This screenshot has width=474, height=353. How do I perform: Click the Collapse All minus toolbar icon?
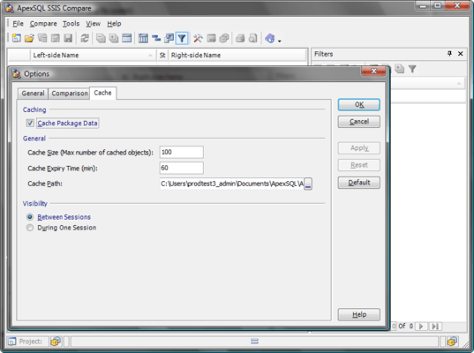coord(101,38)
